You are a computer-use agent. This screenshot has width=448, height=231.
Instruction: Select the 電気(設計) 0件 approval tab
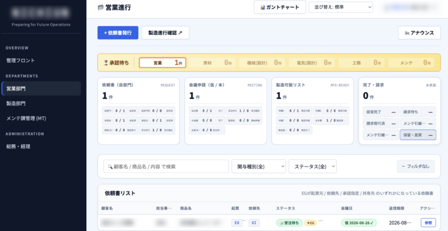(311, 63)
